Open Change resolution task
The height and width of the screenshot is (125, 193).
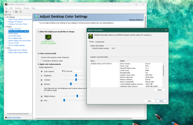(15, 29)
